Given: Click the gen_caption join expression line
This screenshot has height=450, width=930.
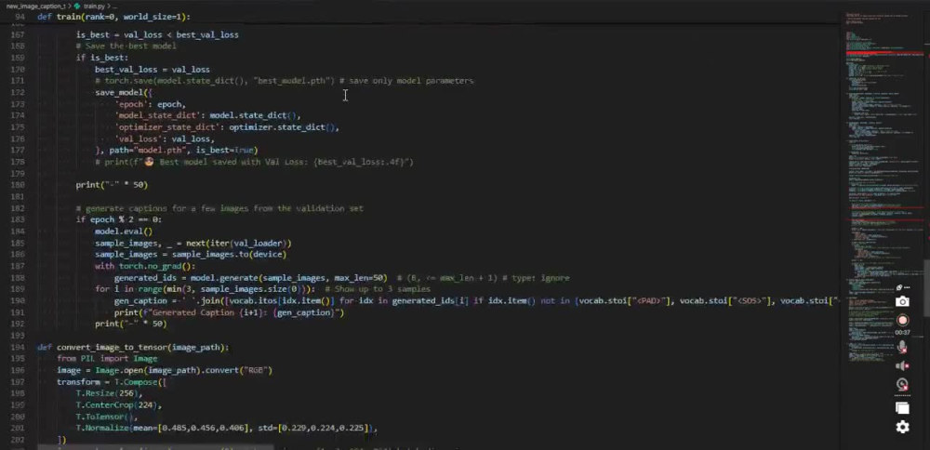Looking at the screenshot, I should click(x=474, y=300).
